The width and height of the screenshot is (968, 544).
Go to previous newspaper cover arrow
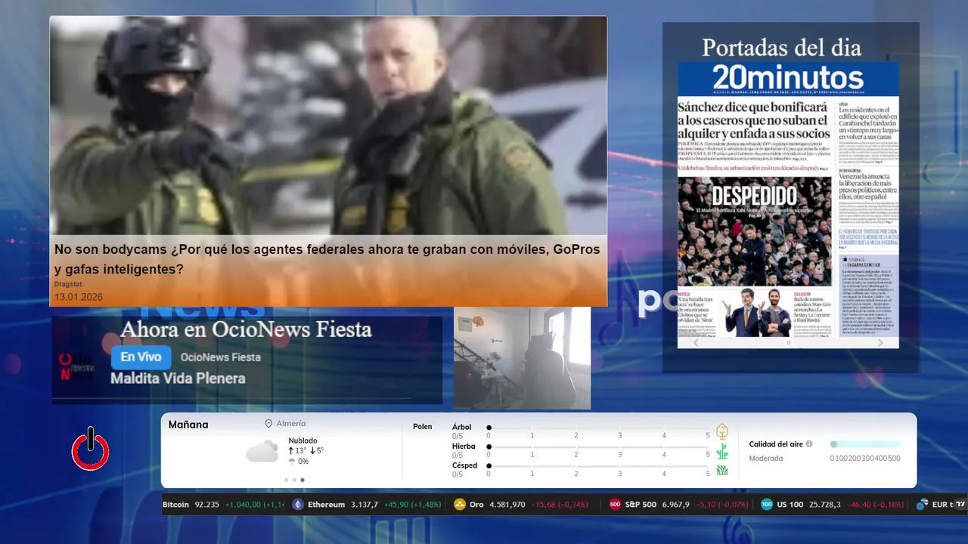pos(697,342)
